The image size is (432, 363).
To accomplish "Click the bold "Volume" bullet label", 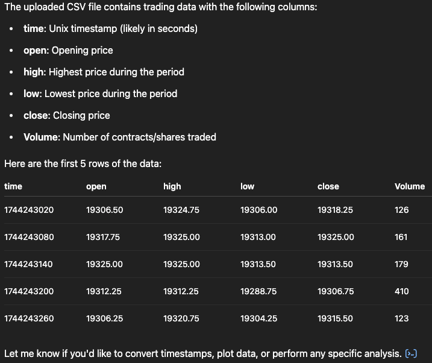I will coord(42,137).
